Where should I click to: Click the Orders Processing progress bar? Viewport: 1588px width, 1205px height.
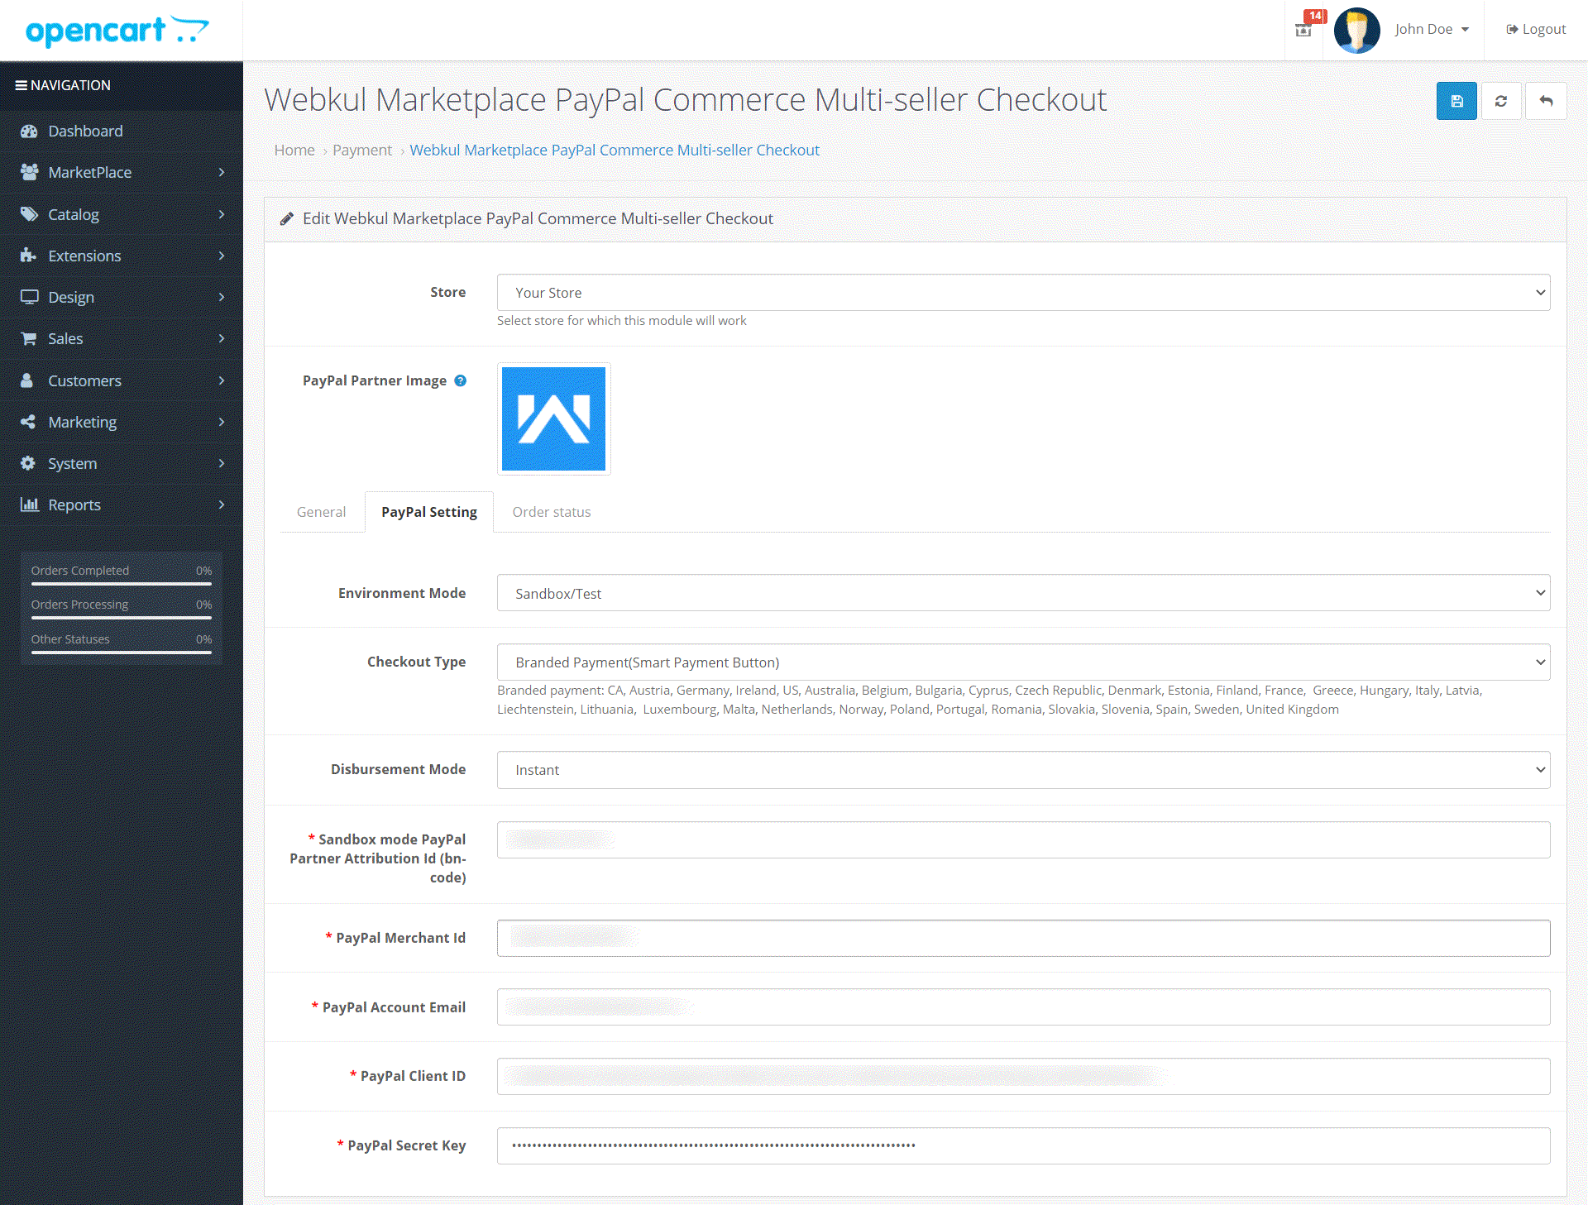[x=122, y=618]
